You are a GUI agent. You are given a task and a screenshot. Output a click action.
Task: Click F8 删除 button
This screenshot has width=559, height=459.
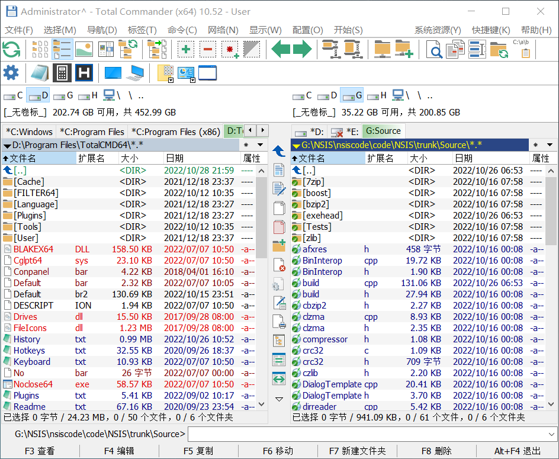[x=436, y=451]
